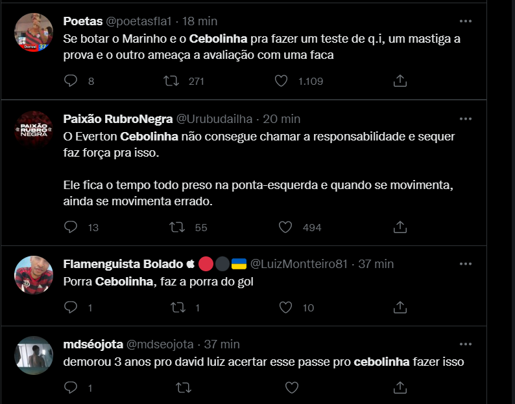
Task: Like the Poetas tweet with 1.109 likes
Action: [x=281, y=81]
